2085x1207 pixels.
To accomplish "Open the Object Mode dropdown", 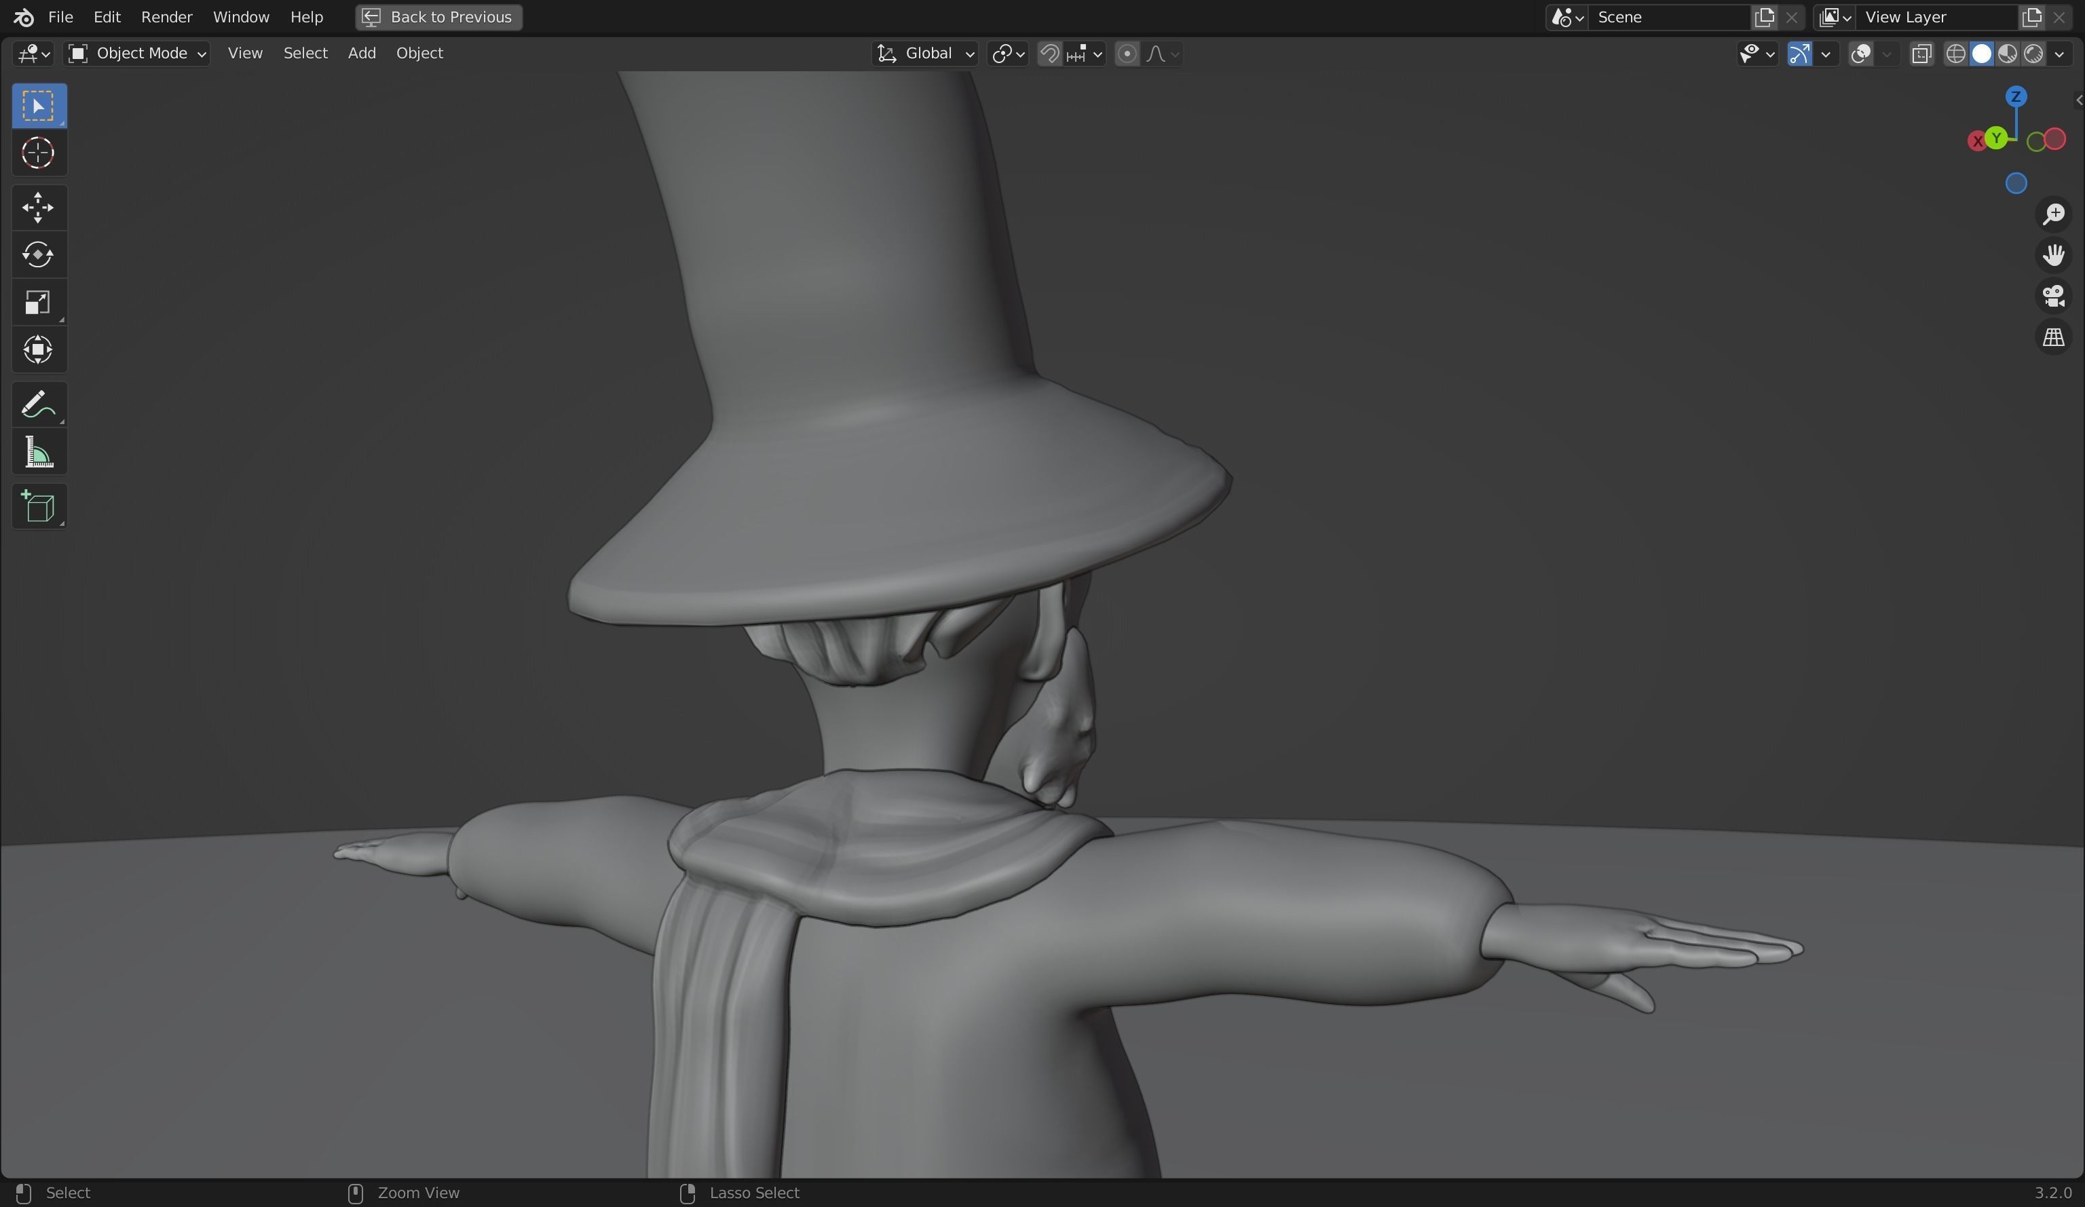I will [x=137, y=54].
